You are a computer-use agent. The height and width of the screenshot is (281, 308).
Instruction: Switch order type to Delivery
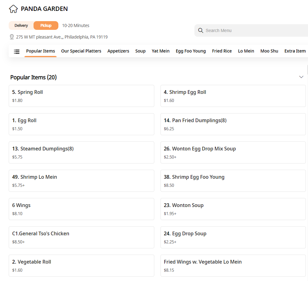click(x=21, y=25)
